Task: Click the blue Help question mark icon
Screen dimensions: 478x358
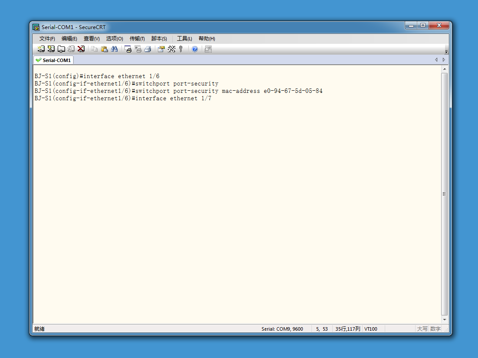Action: (x=195, y=49)
